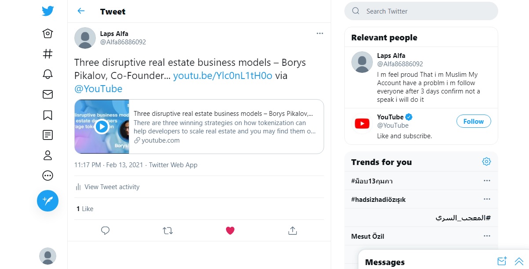
Task: Open the More menu in sidebar
Action: [47, 176]
